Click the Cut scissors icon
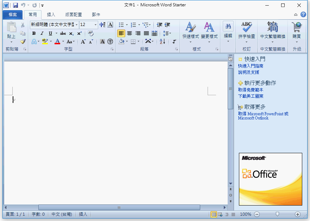The image size is (310, 221). click(x=23, y=25)
